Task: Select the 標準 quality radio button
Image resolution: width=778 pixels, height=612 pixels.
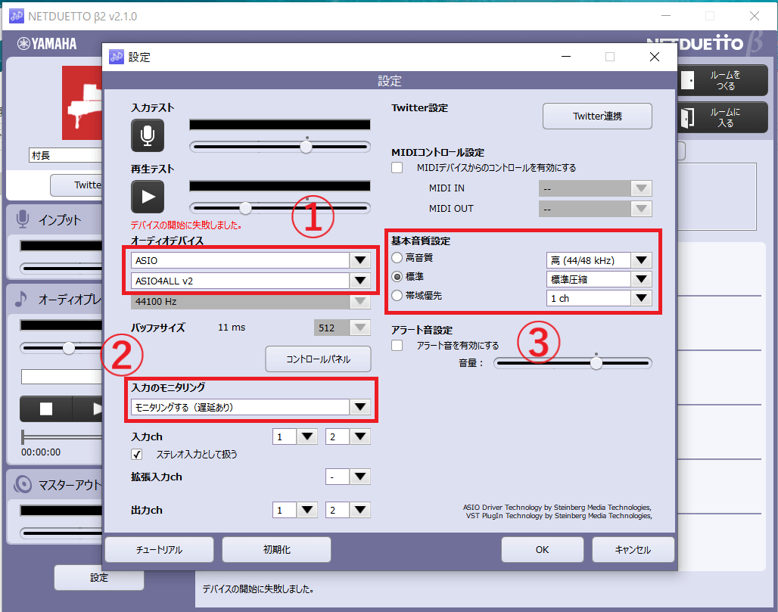Action: 397,277
